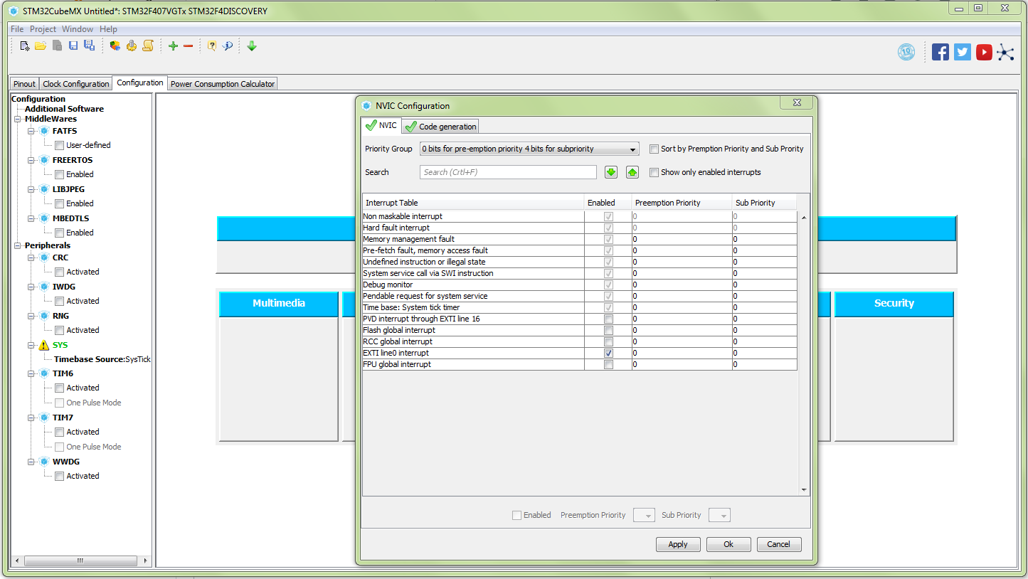Open the ST YouTube channel icon
Viewport: 1028px width, 579px height.
click(x=984, y=52)
